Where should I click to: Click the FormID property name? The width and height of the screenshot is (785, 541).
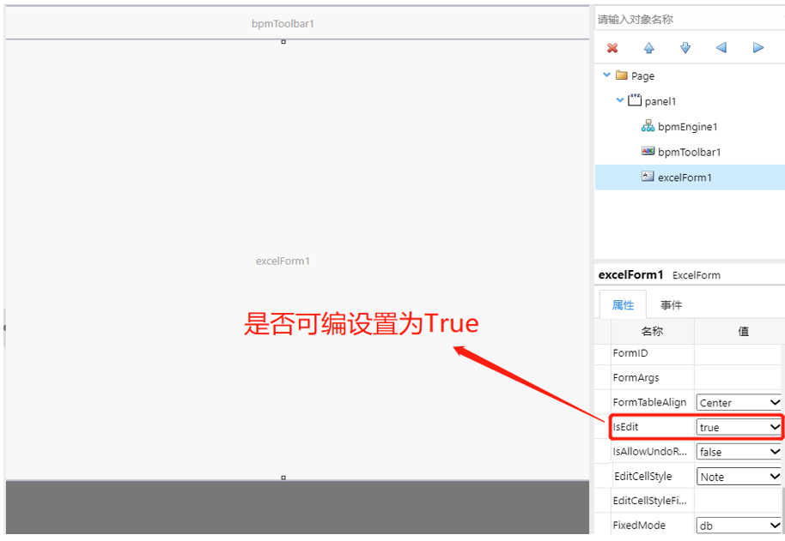point(630,353)
